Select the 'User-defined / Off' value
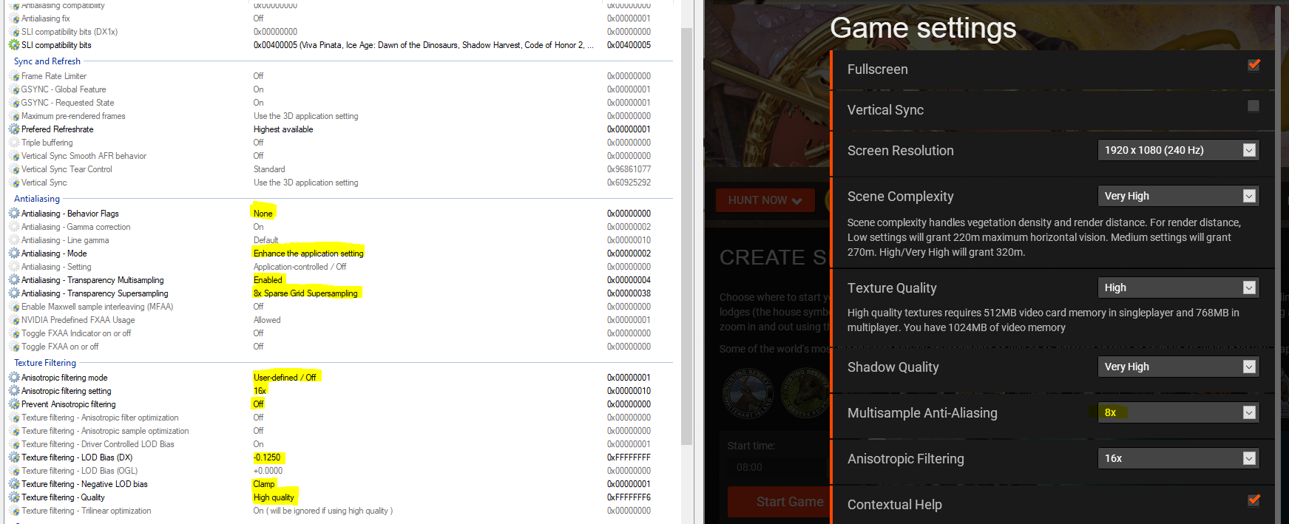1289x524 pixels. (285, 378)
